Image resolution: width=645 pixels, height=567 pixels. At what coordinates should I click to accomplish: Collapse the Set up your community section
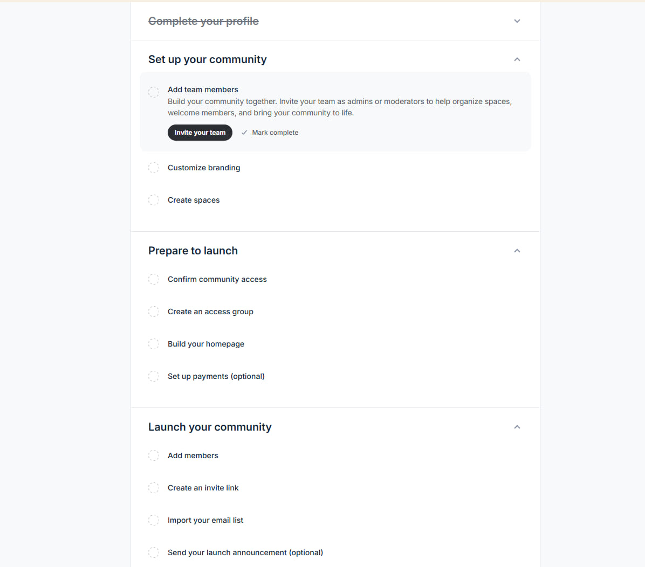click(x=517, y=60)
